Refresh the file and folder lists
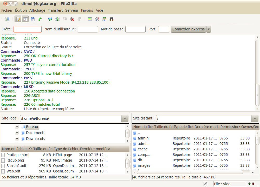Viewport: 260px width, 187px height. point(50,19)
